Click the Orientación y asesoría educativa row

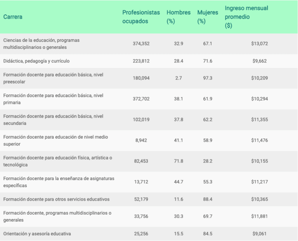(x=37, y=233)
